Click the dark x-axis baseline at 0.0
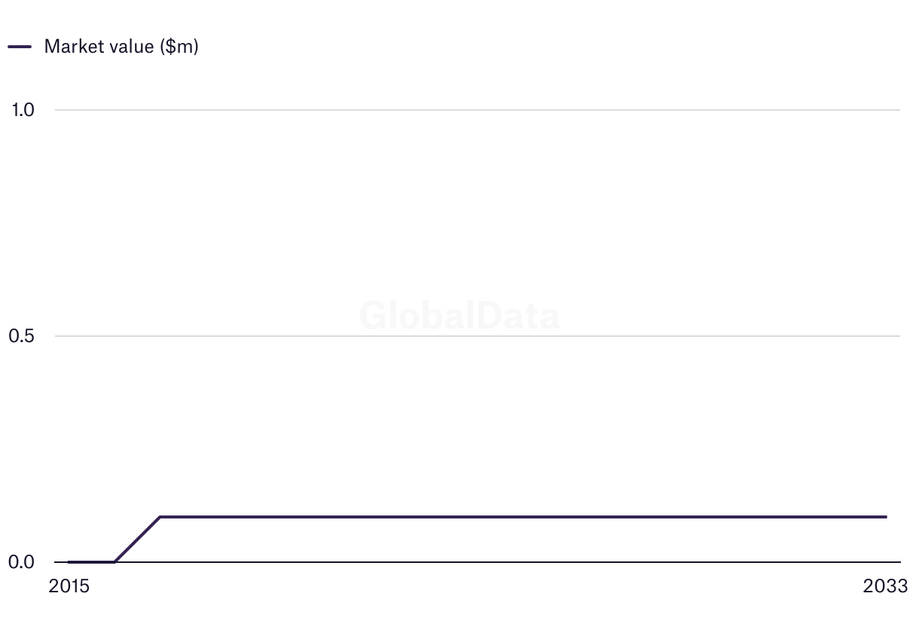 (478, 562)
